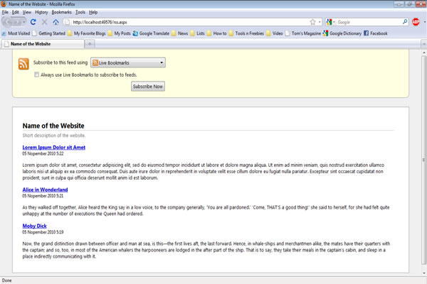The width and height of the screenshot is (427, 284).
Task: Click the Google search engine icon
Action: [329, 22]
